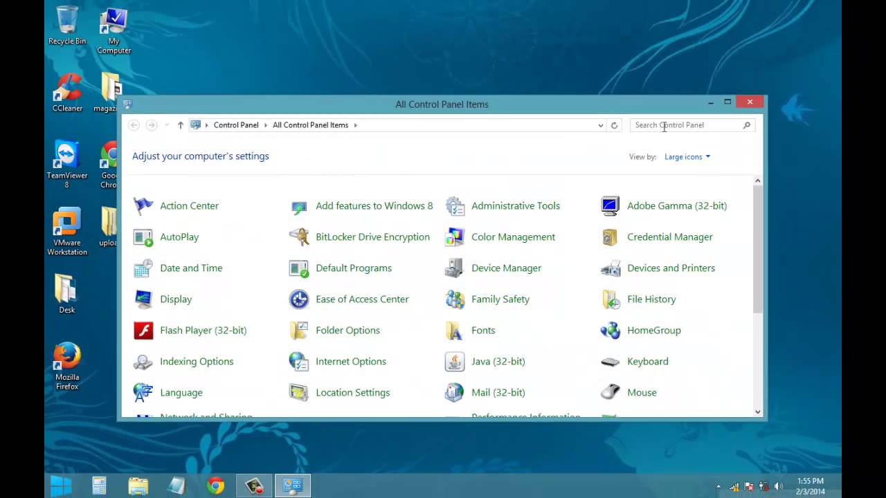Click the Windows Start button

[61, 486]
